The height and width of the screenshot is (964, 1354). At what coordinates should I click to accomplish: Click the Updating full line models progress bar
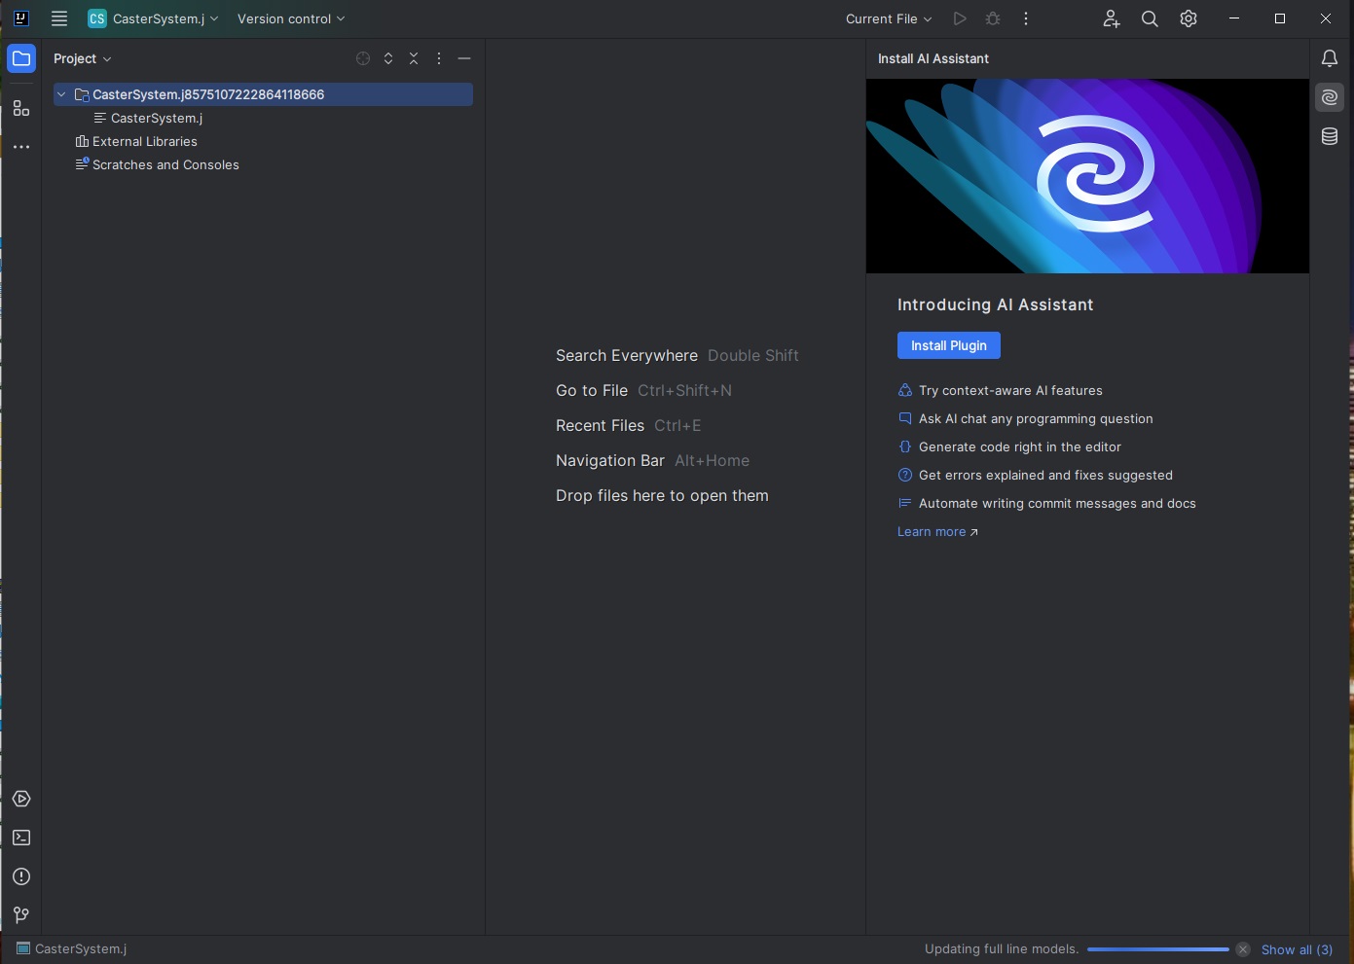pos(1158,949)
